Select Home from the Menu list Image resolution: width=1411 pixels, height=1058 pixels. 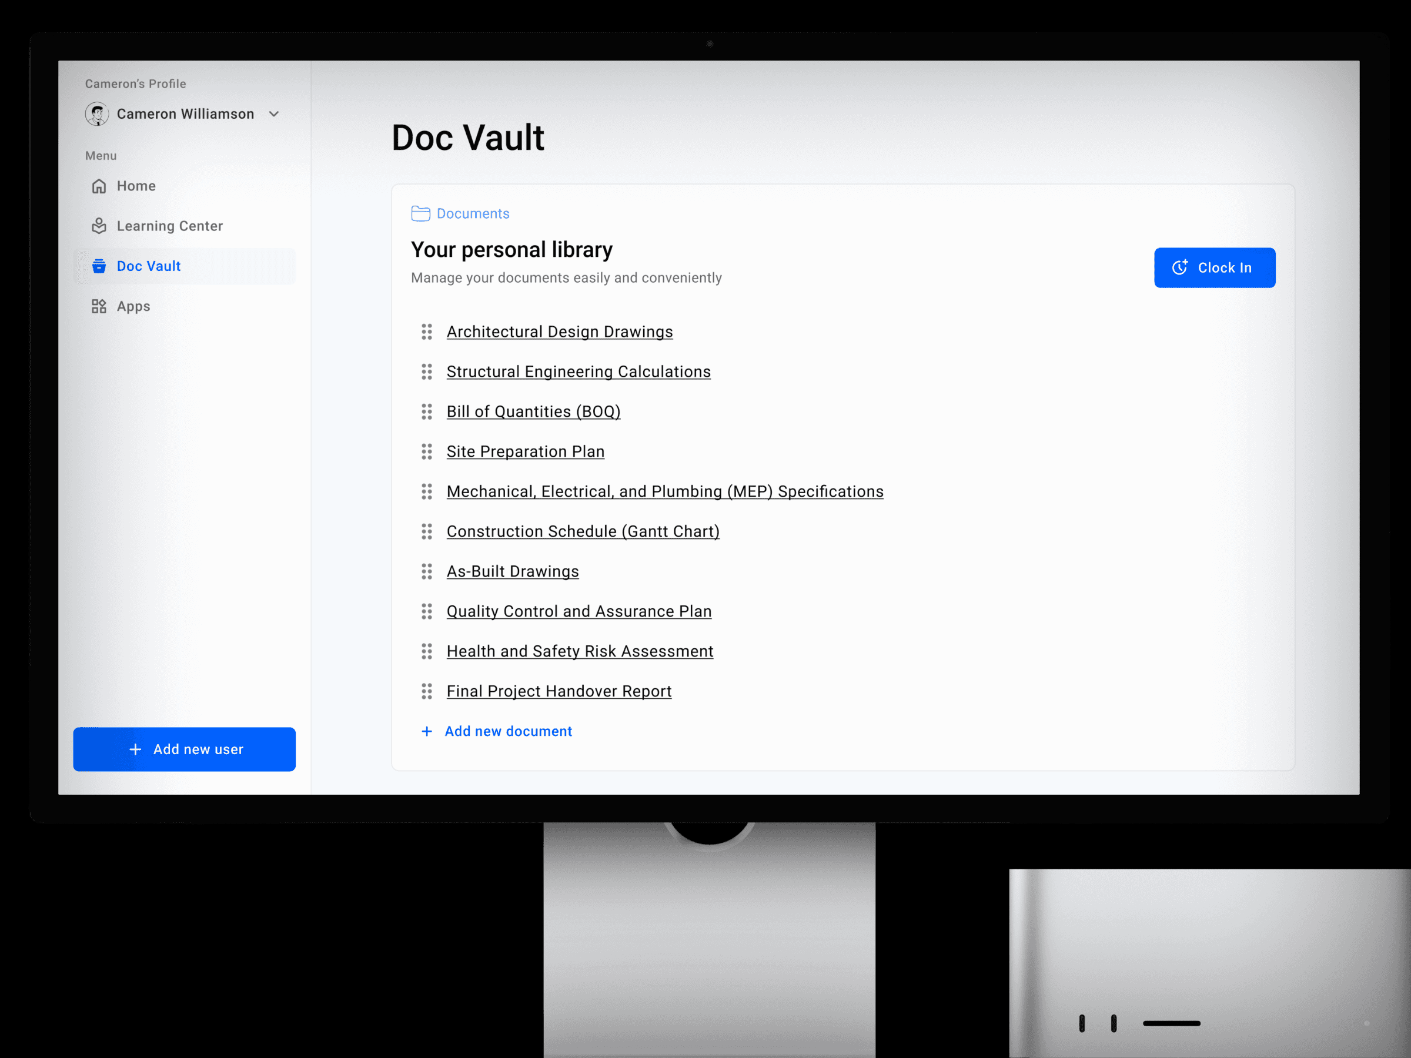(x=135, y=186)
